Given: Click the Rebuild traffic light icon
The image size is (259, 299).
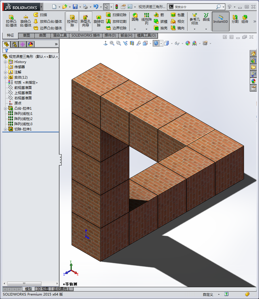Looking at the screenshot, I should point(117,7).
